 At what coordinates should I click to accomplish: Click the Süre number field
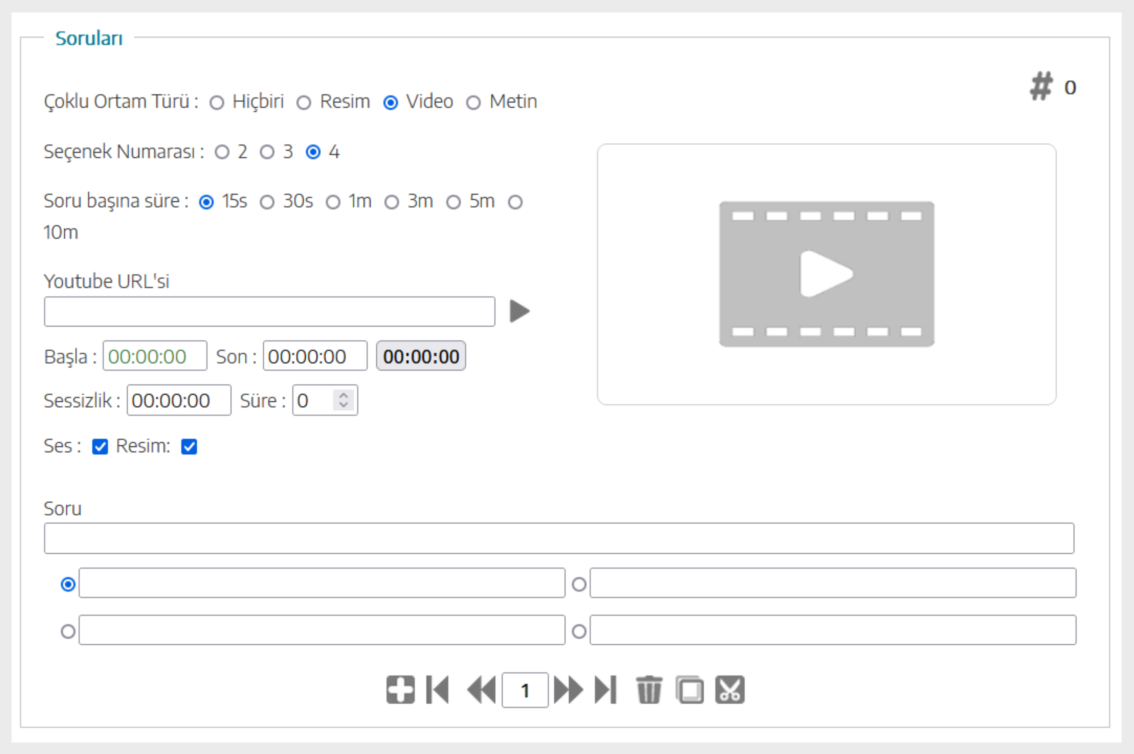(x=325, y=400)
